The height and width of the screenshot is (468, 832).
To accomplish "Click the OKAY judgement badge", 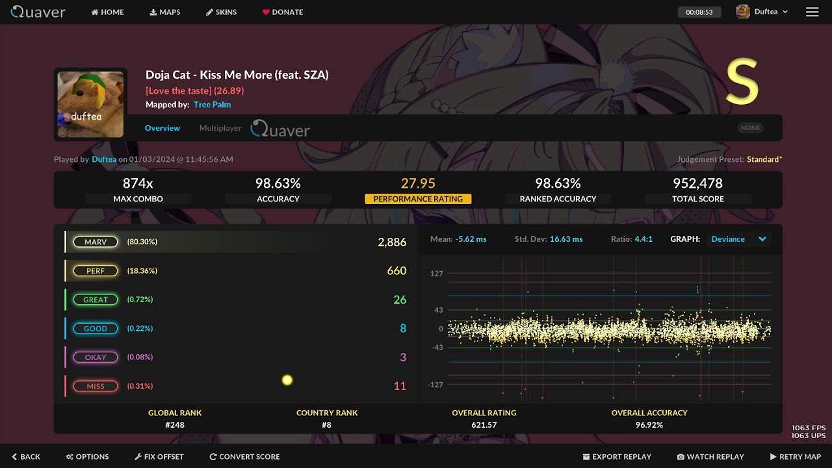I will [x=96, y=357].
